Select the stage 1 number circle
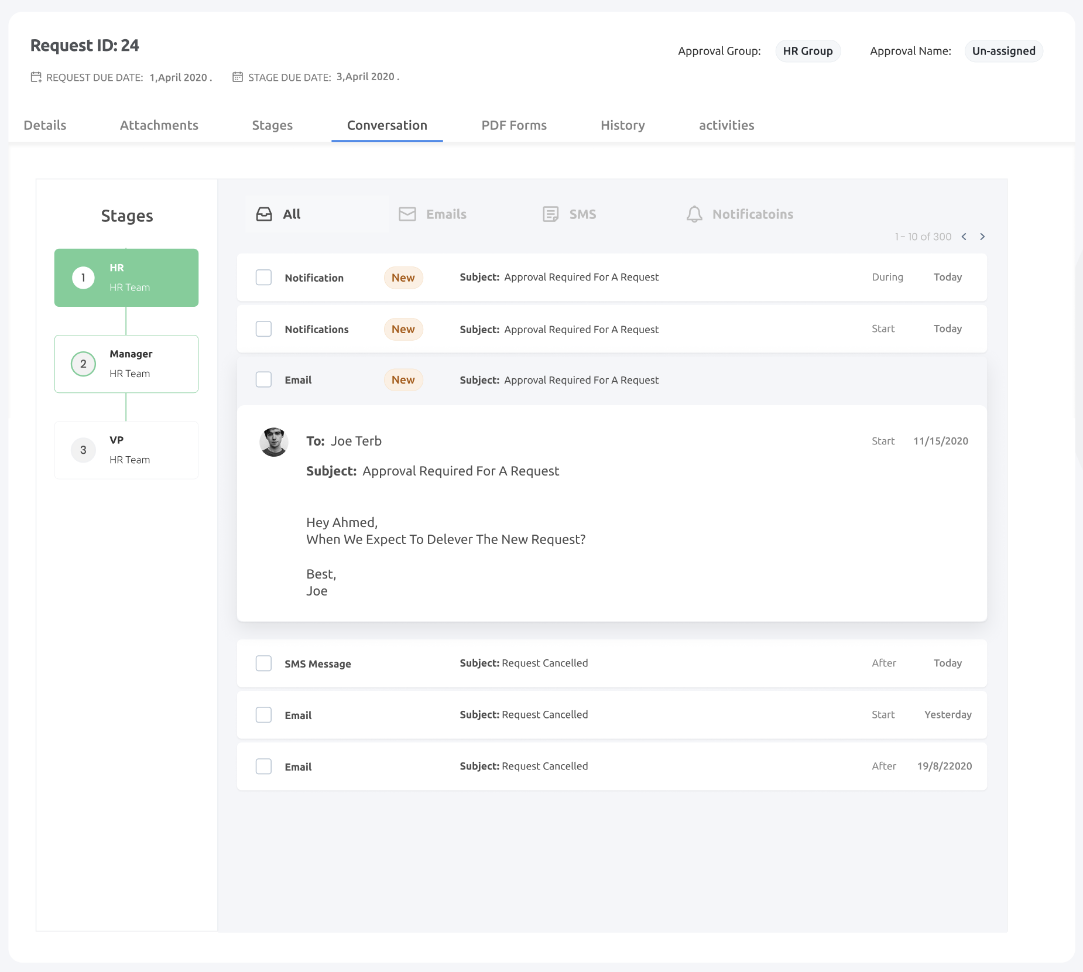Viewport: 1083px width, 972px height. [x=83, y=278]
